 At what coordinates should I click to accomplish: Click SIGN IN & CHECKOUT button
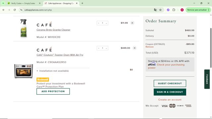(170, 92)
